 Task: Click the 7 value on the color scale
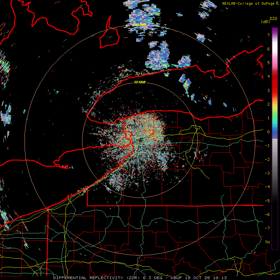pyautogui.click(x=268, y=35)
